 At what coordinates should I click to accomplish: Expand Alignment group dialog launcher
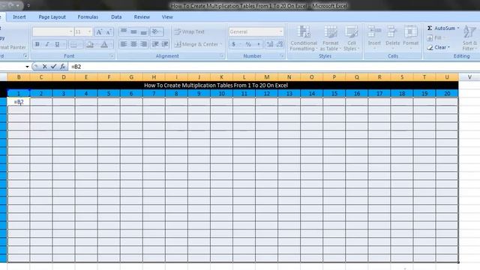coord(221,56)
